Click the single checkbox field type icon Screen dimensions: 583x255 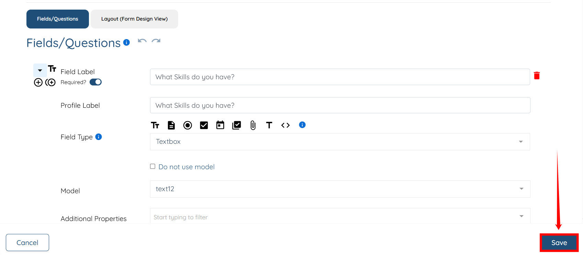pos(204,125)
